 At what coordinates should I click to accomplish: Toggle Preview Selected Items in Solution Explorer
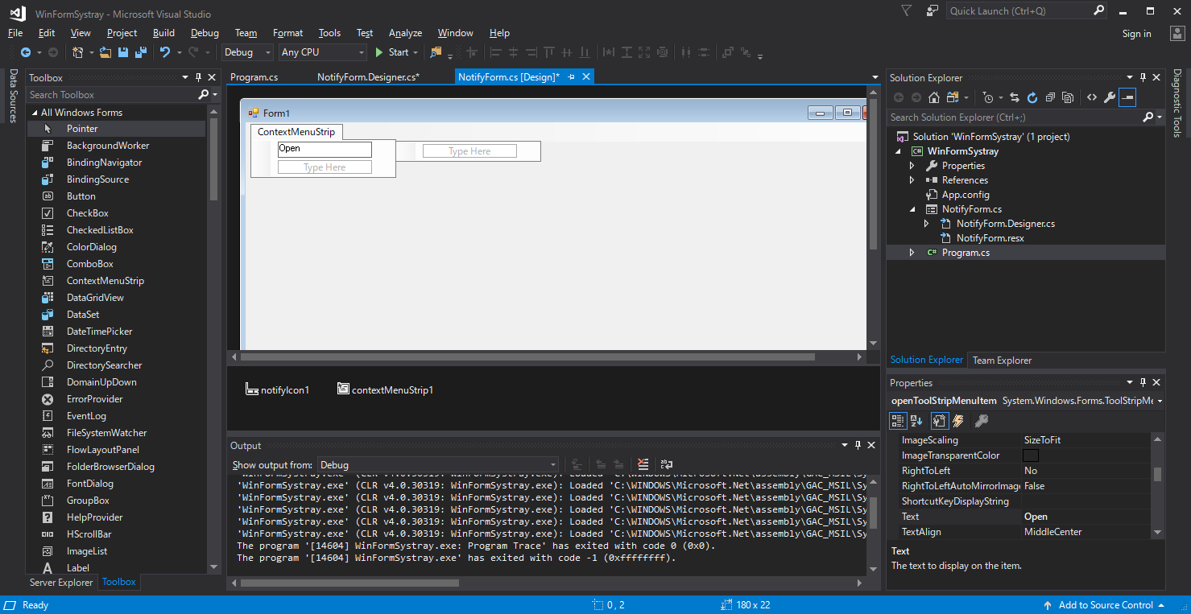tap(1128, 97)
